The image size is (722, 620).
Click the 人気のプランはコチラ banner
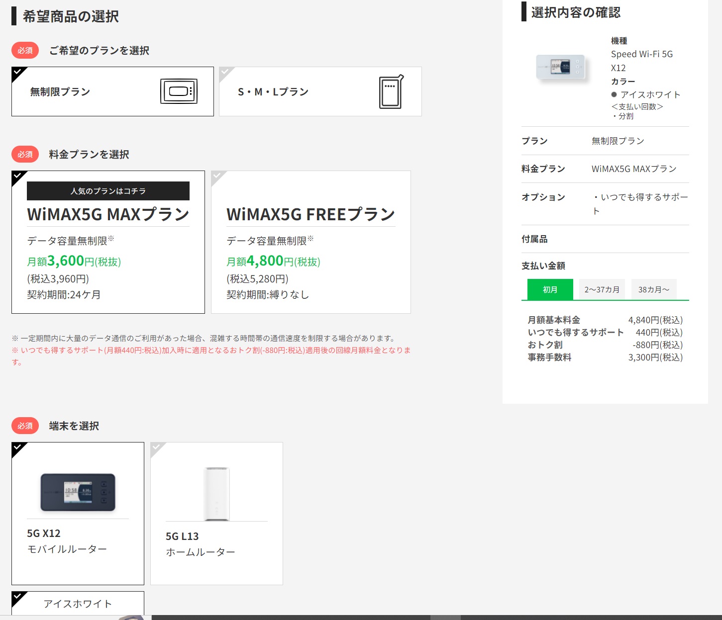(x=108, y=191)
